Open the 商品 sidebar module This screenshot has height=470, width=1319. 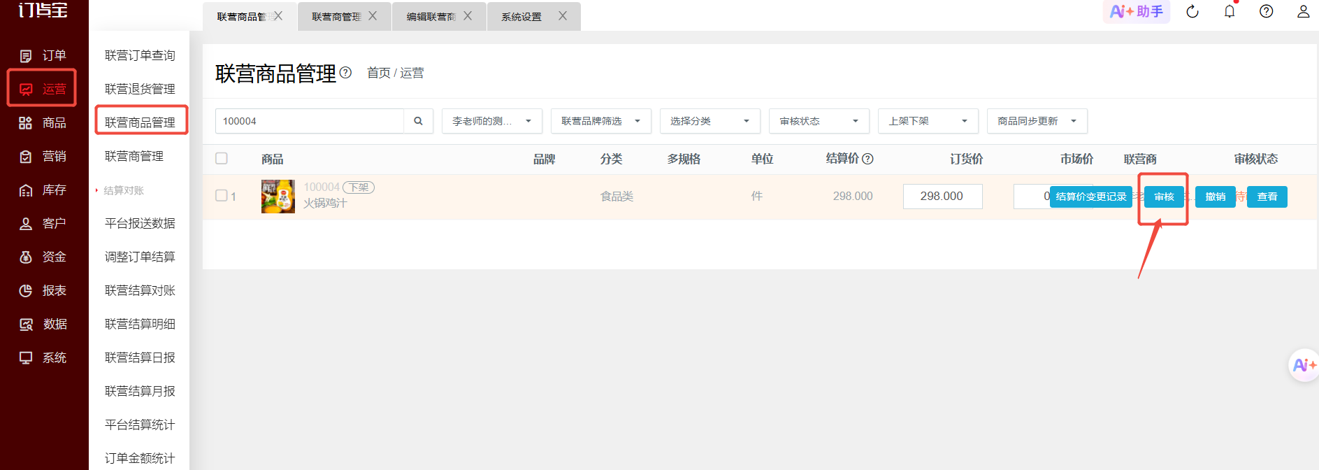click(43, 122)
